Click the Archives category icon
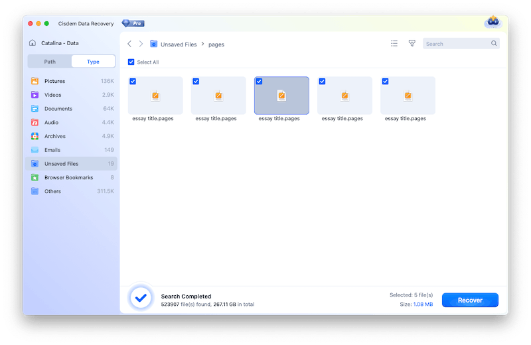Viewport: 531px width, 345px height. (x=35, y=136)
